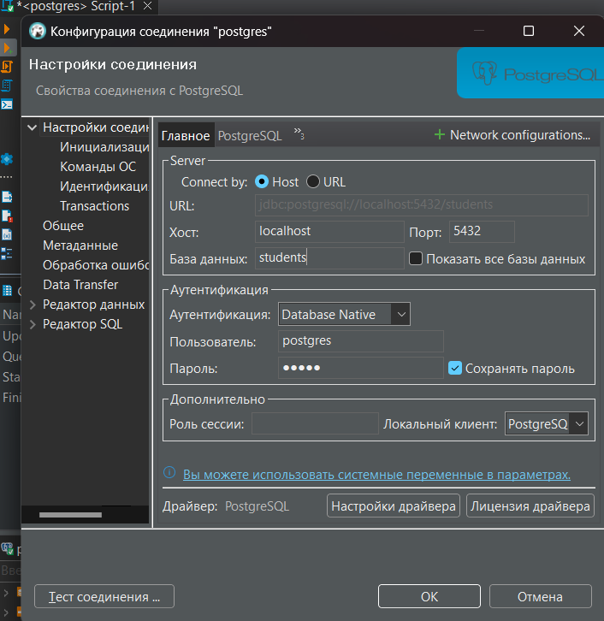Click the Хост input field with localhost
604x621 pixels.
(x=329, y=232)
